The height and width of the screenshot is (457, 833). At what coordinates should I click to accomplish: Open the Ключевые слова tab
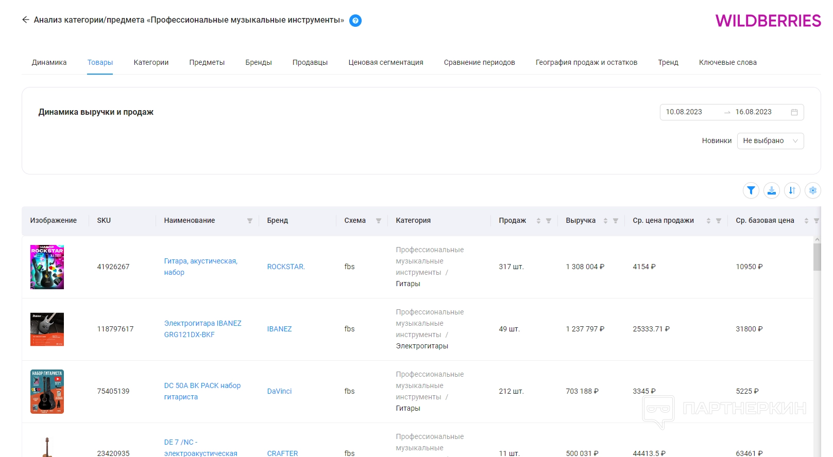coord(727,62)
